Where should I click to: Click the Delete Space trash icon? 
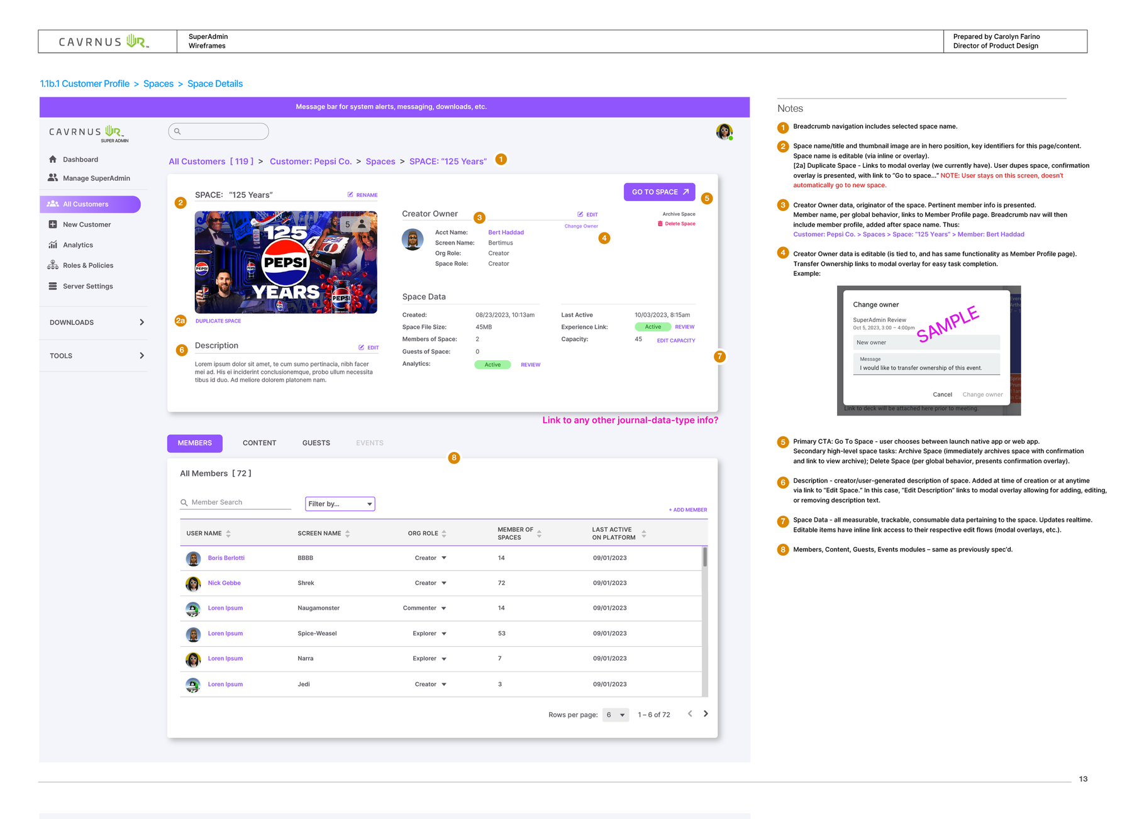click(660, 224)
